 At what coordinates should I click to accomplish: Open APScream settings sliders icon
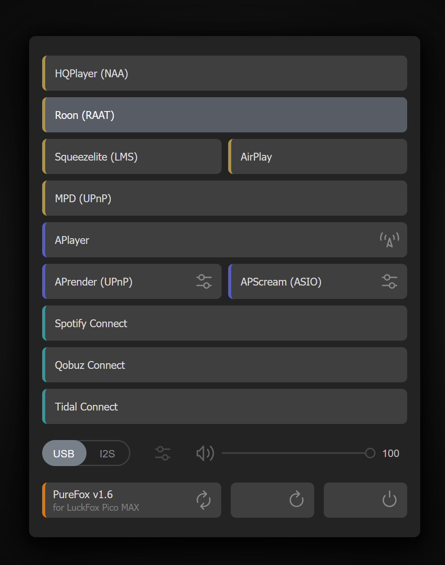pos(389,282)
